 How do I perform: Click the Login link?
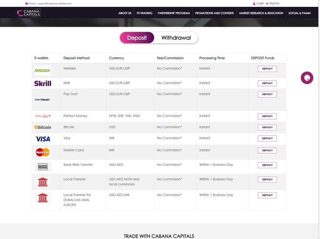(x=260, y=4)
